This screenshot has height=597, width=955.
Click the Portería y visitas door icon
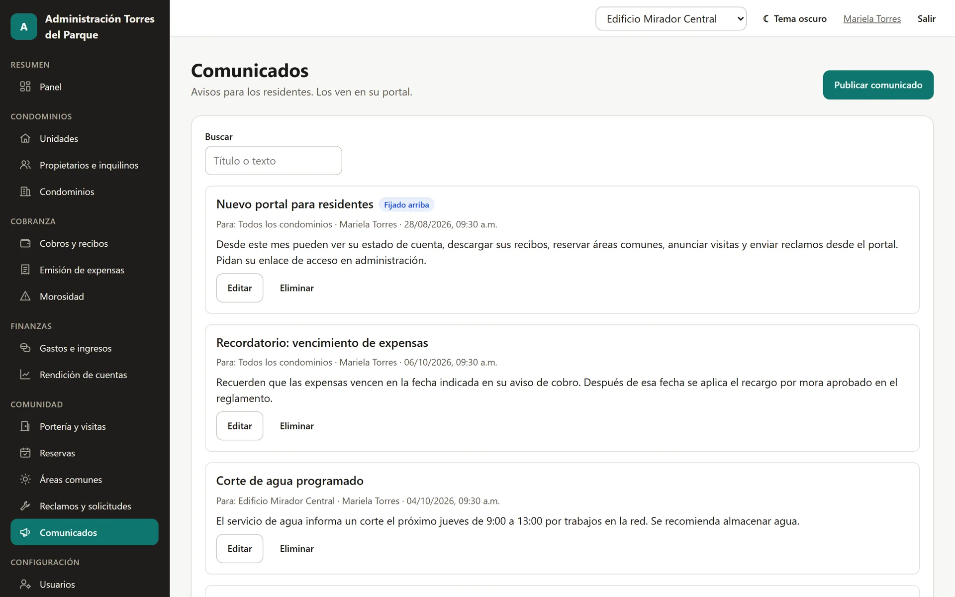pos(25,426)
